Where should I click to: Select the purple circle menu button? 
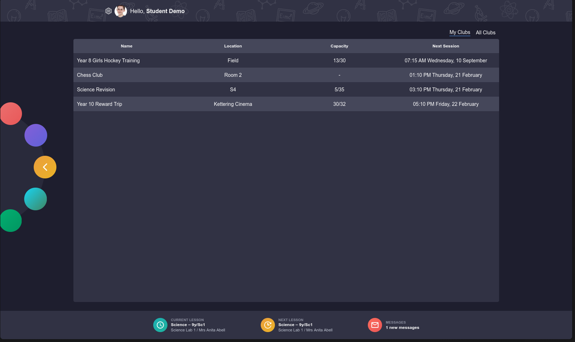36,135
